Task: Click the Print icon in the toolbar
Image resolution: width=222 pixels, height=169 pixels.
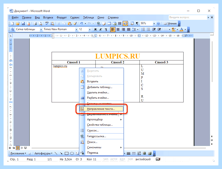Action: coord(35,24)
